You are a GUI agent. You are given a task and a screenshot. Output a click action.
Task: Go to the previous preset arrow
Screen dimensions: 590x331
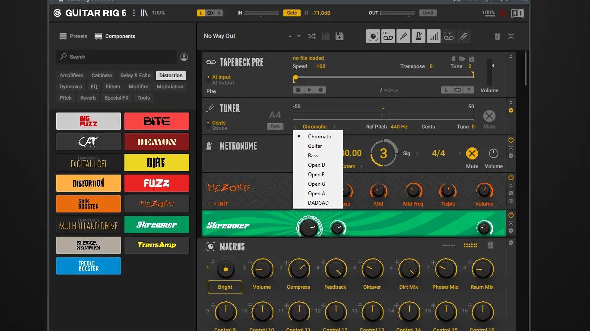coord(290,36)
